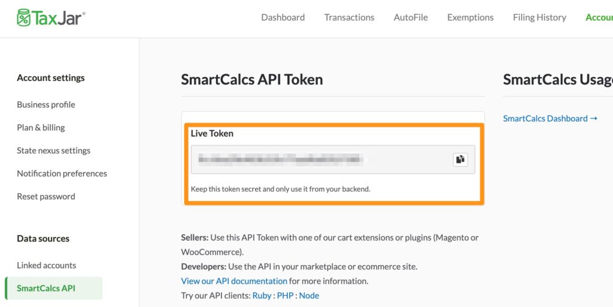Viewport: 613px width, 307px height.
Task: Open Filing History in the navigation
Action: (x=539, y=17)
